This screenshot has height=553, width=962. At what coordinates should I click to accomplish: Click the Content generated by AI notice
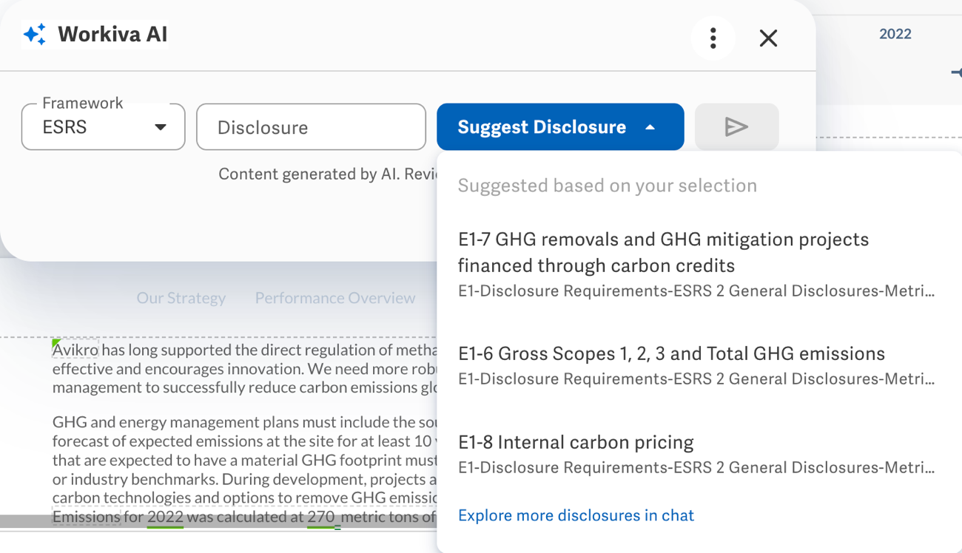tap(328, 174)
